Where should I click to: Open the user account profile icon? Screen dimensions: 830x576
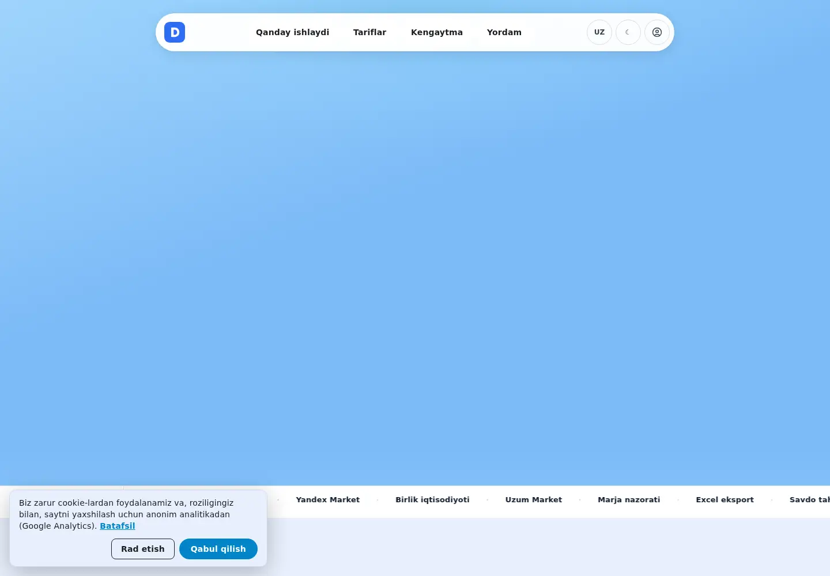click(x=657, y=32)
